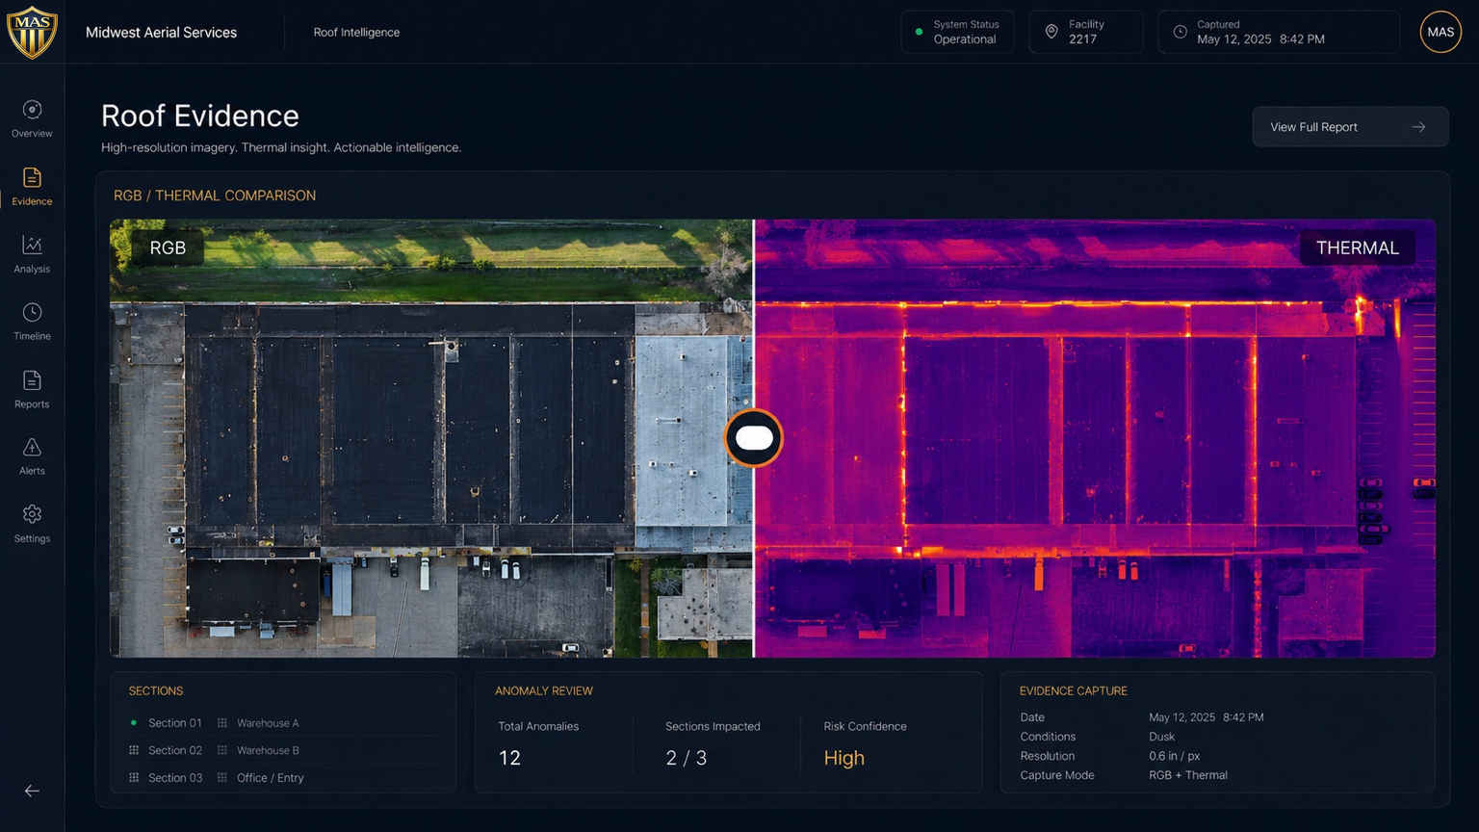Click the Facility location pin icon
Viewport: 1479px width, 832px height.
click(1051, 32)
